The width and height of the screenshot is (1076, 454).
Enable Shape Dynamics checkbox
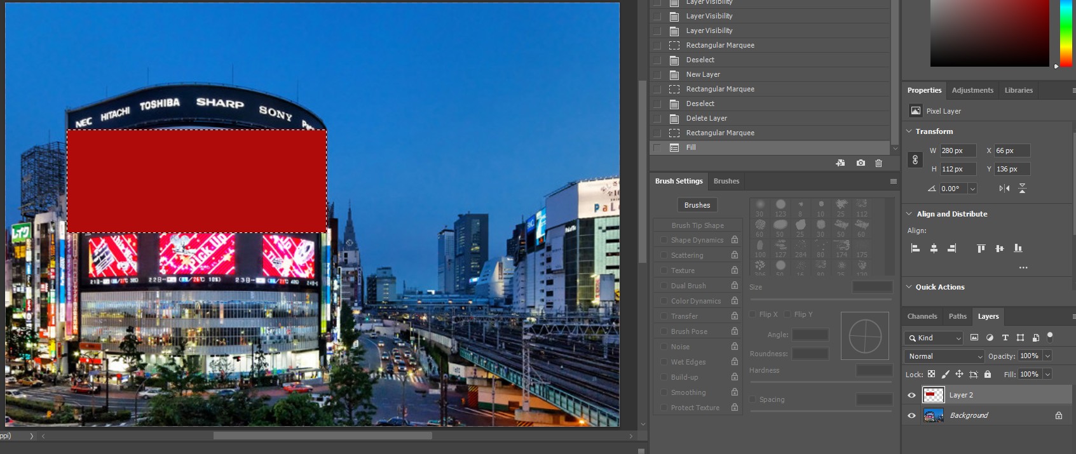664,240
